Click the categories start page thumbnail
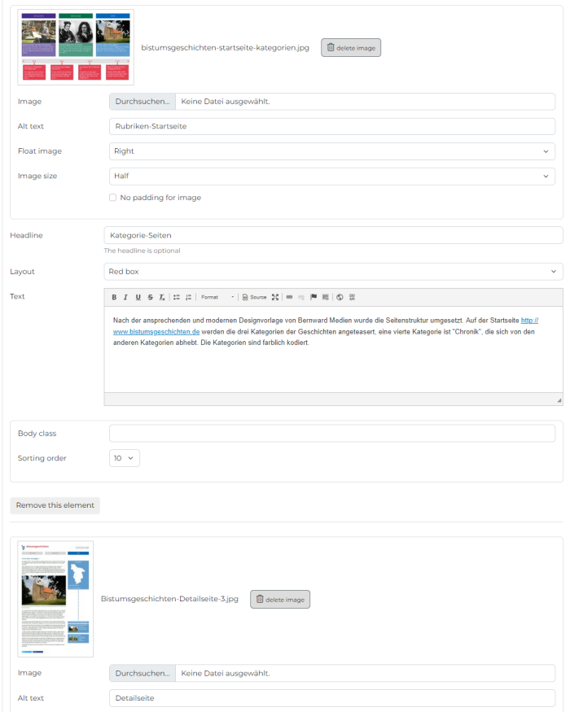This screenshot has width=570, height=712. [76, 47]
